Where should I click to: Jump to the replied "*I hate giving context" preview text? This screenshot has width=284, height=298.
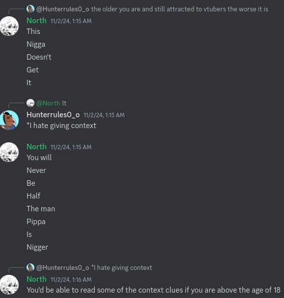121,267
